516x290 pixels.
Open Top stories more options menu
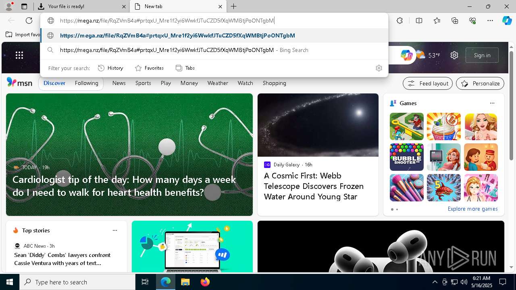click(x=115, y=230)
